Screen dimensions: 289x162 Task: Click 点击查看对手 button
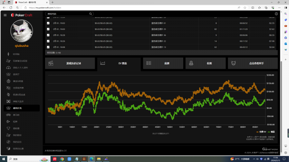point(253,63)
